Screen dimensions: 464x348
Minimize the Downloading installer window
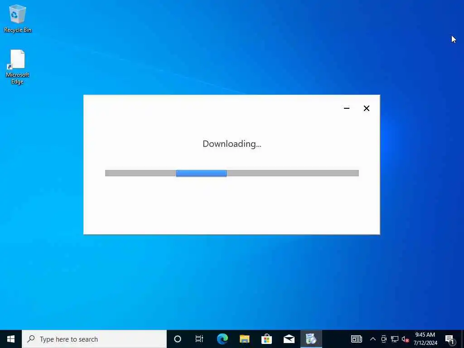point(347,108)
